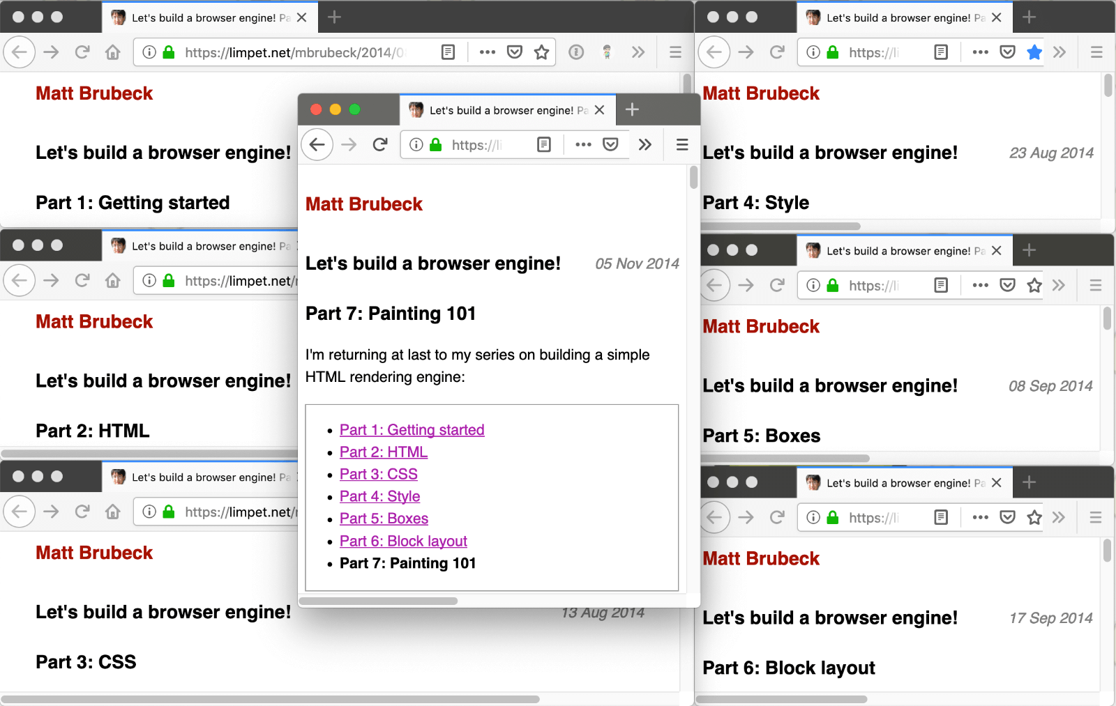
Task: Open the Firefox account avatar icon
Action: pos(608,52)
